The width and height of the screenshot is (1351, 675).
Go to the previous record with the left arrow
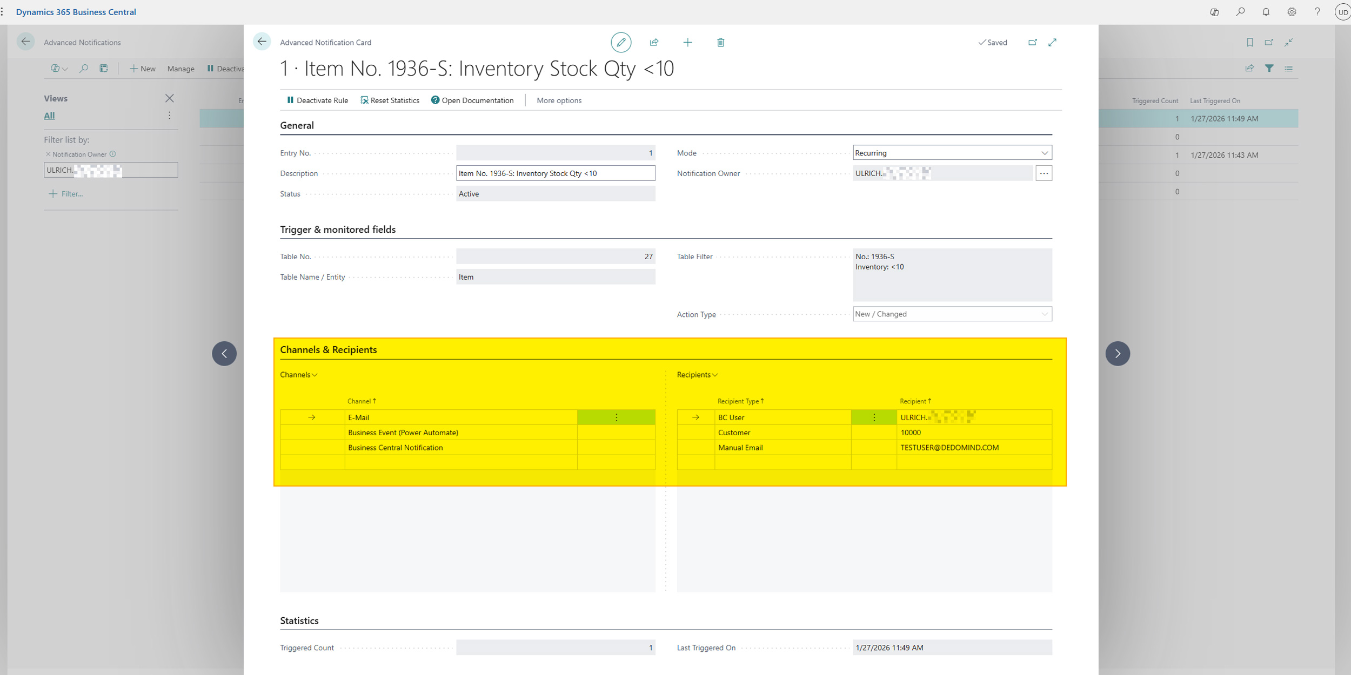(224, 354)
